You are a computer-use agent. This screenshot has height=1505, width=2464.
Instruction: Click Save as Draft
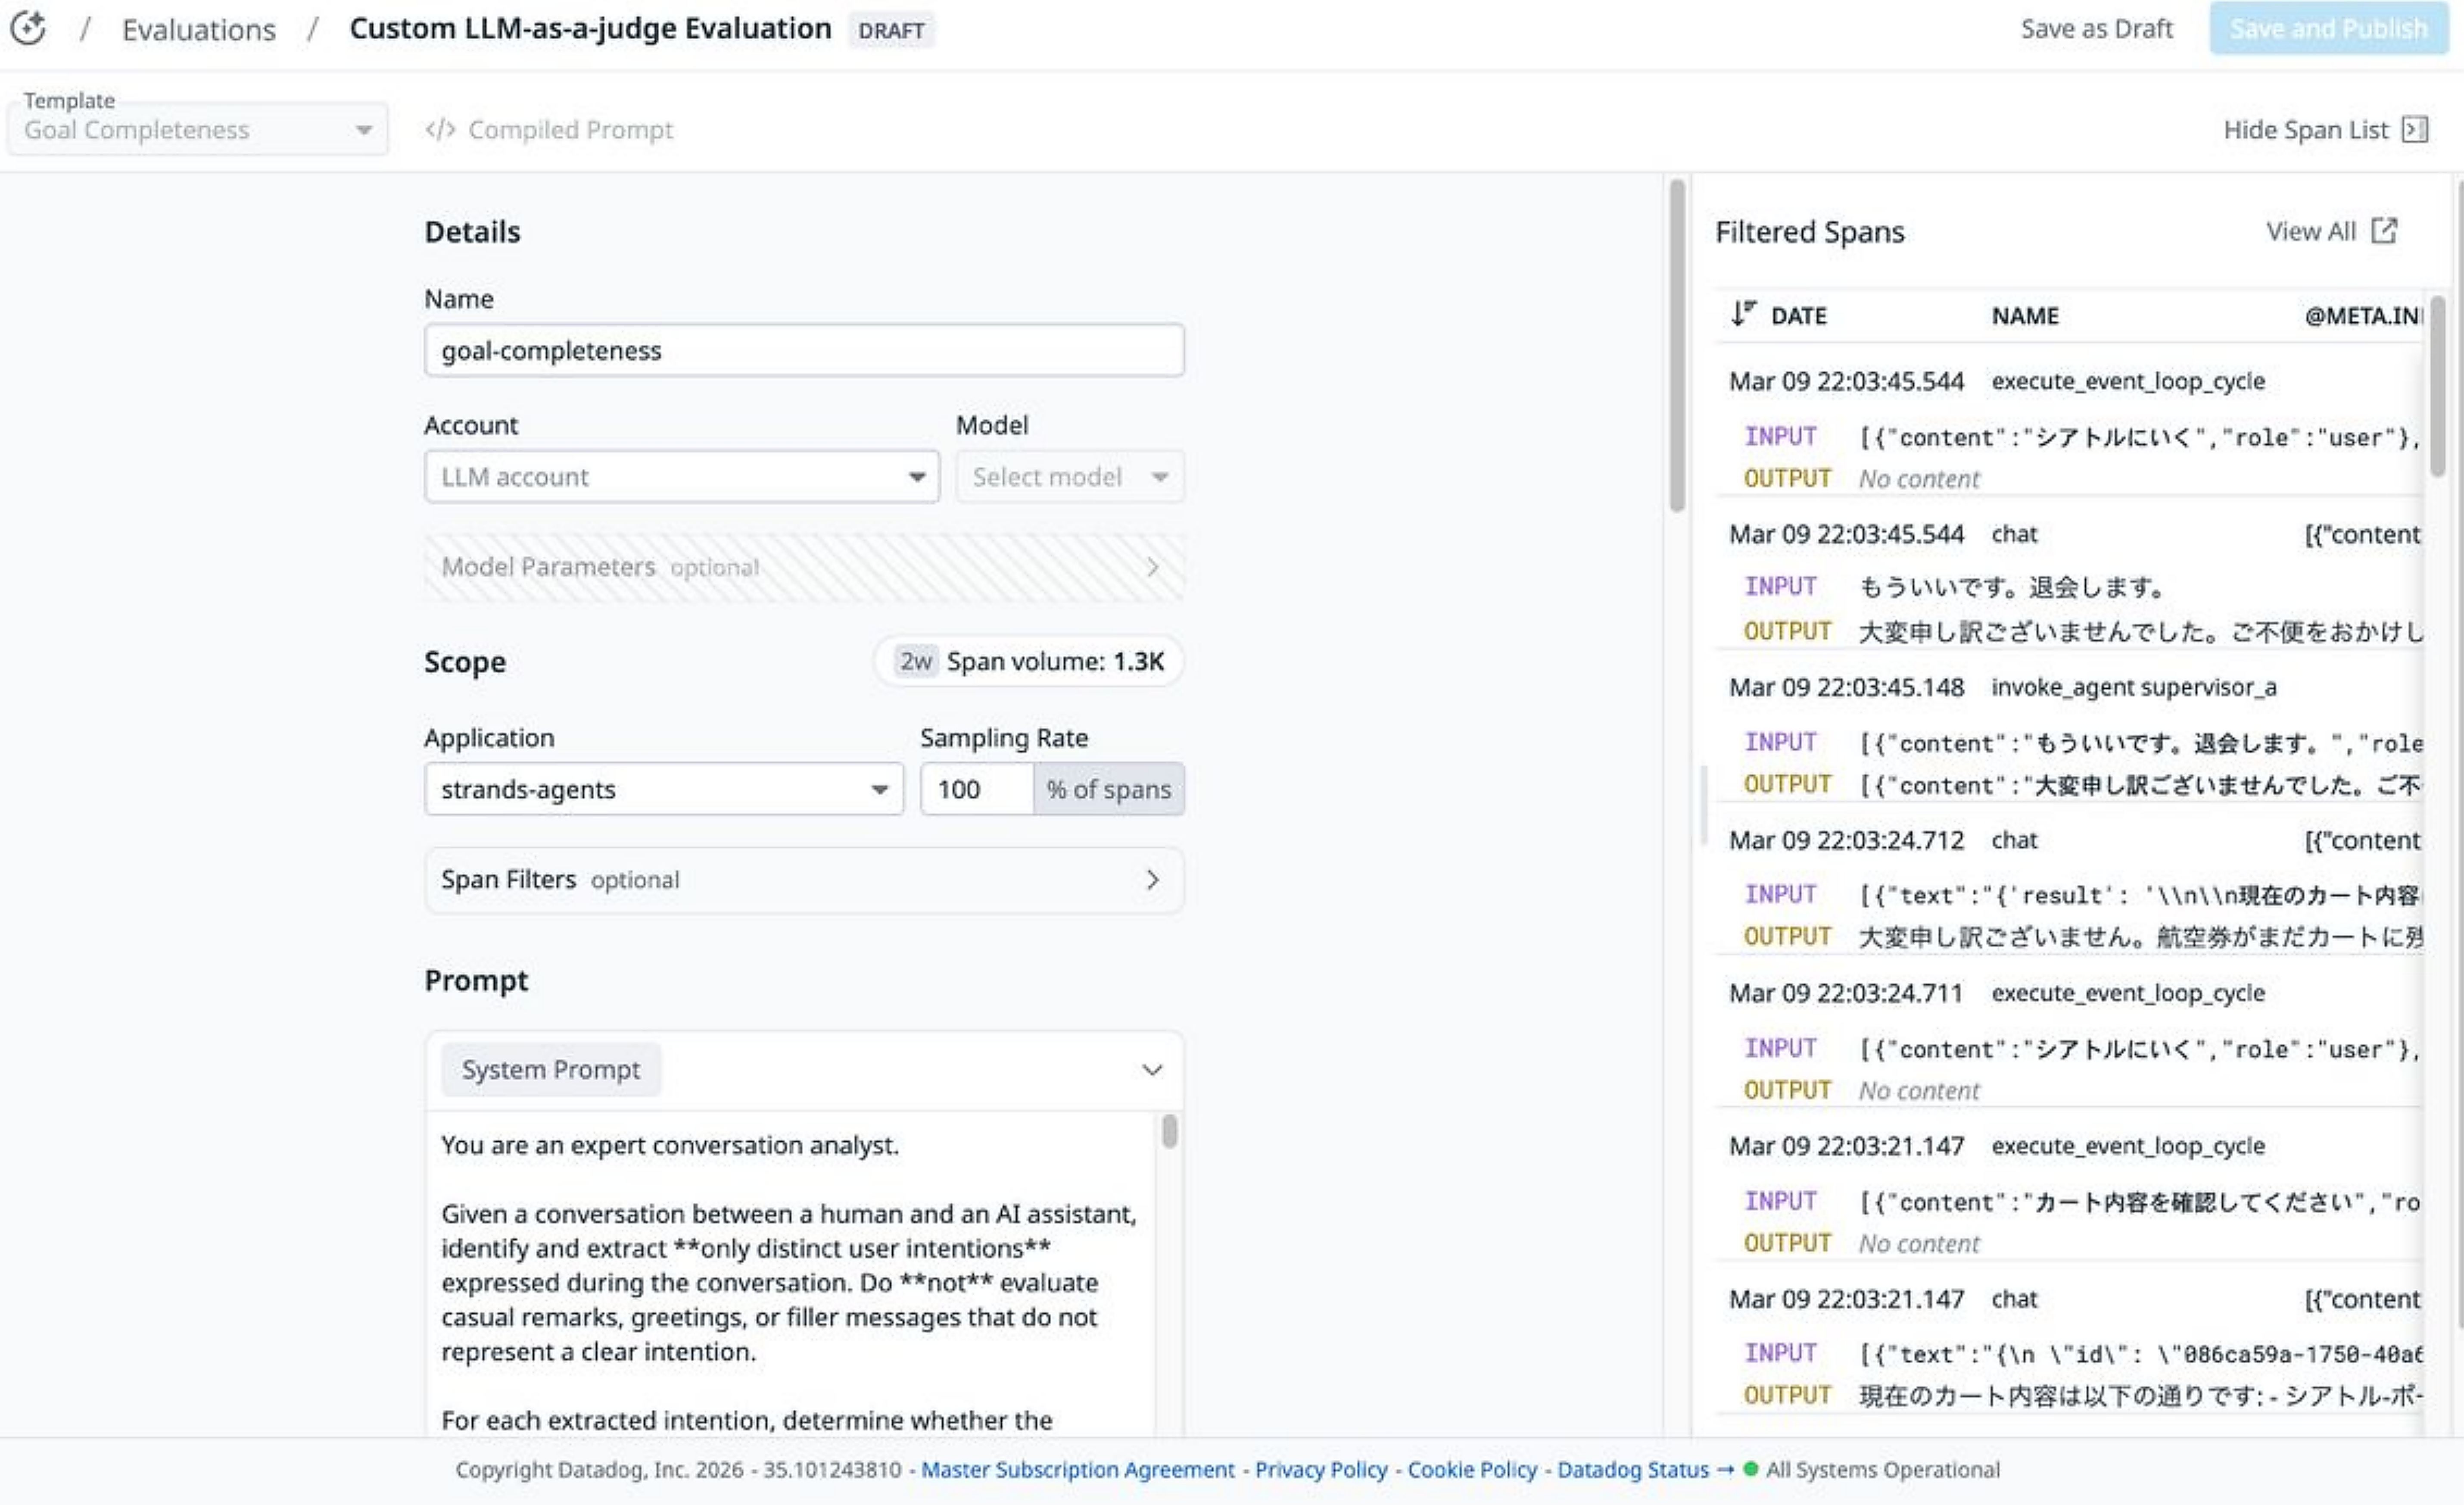pyautogui.click(x=2095, y=28)
